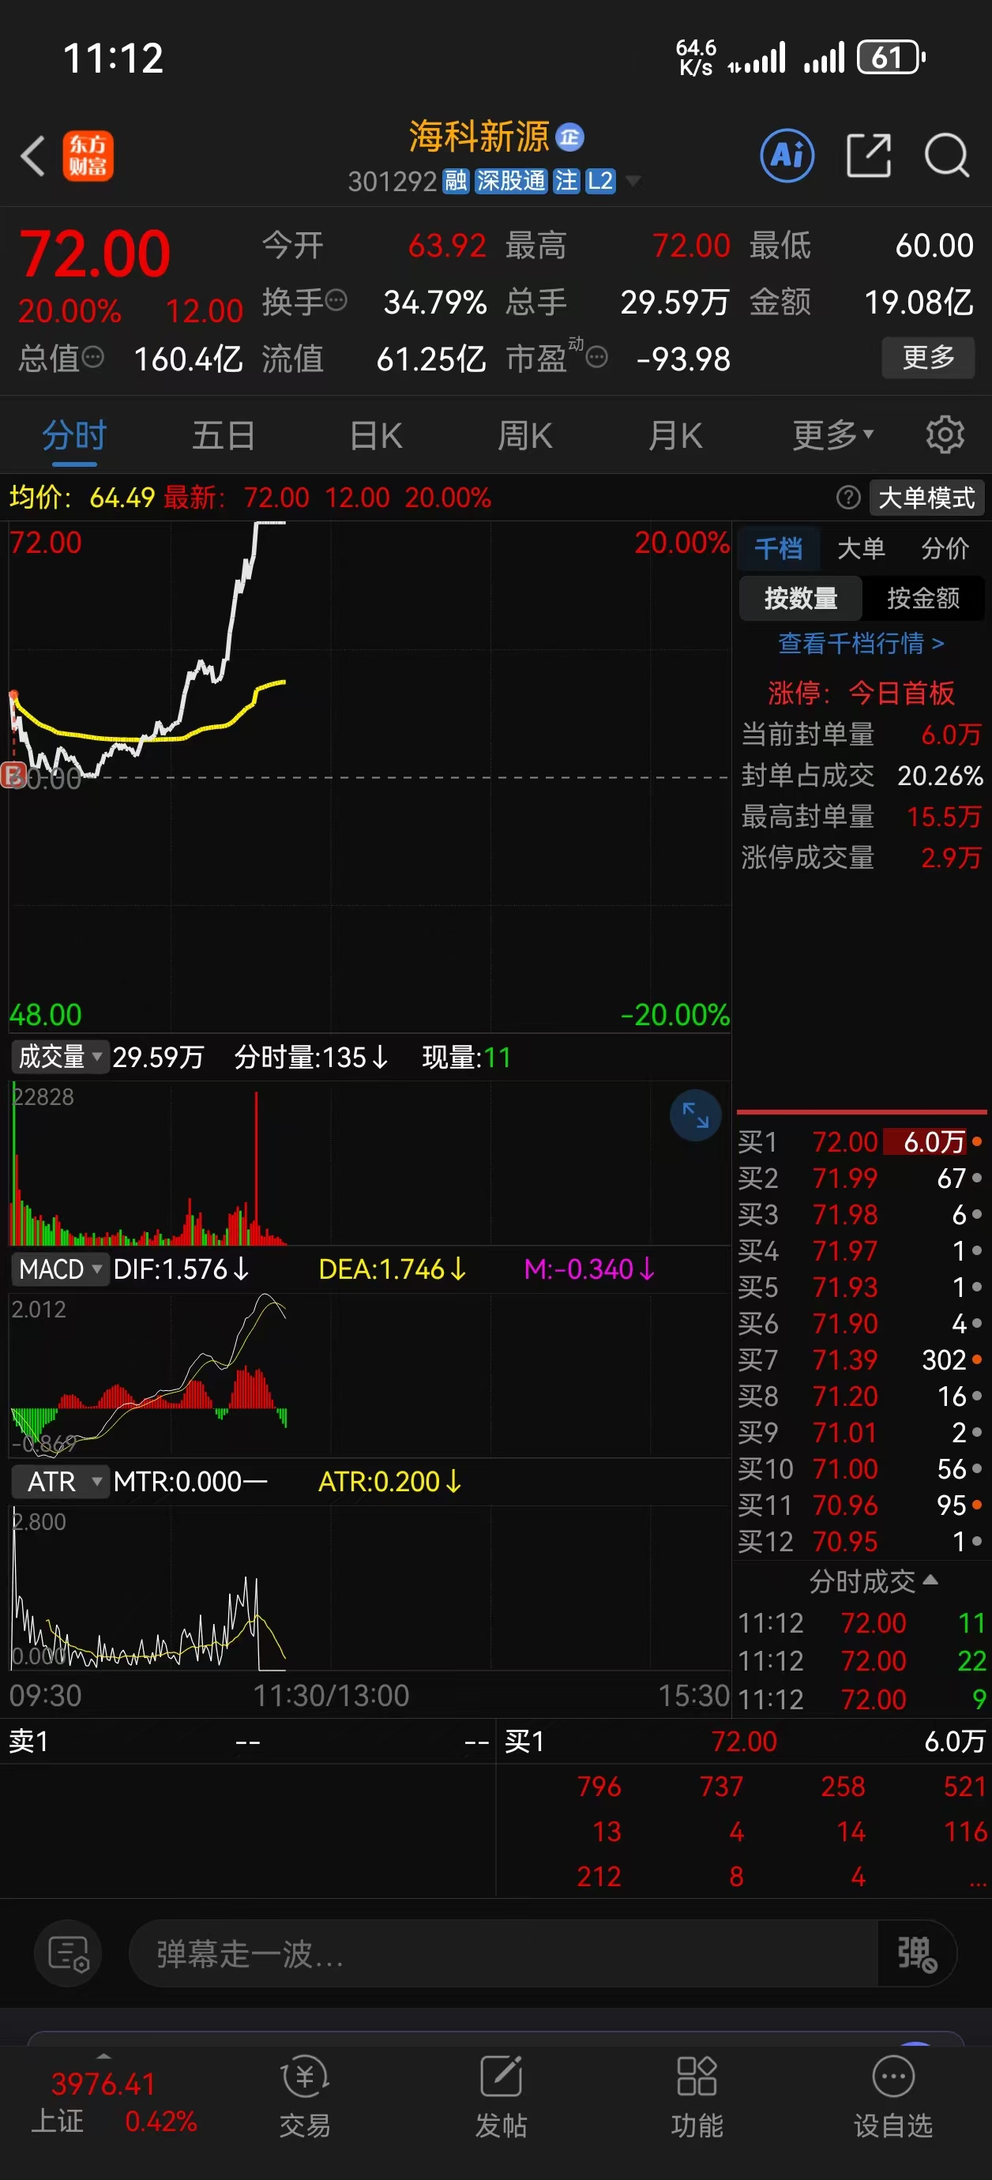Viewport: 992px width, 2180px height.
Task: Tap 更多 button under 金额
Action: [x=928, y=357]
